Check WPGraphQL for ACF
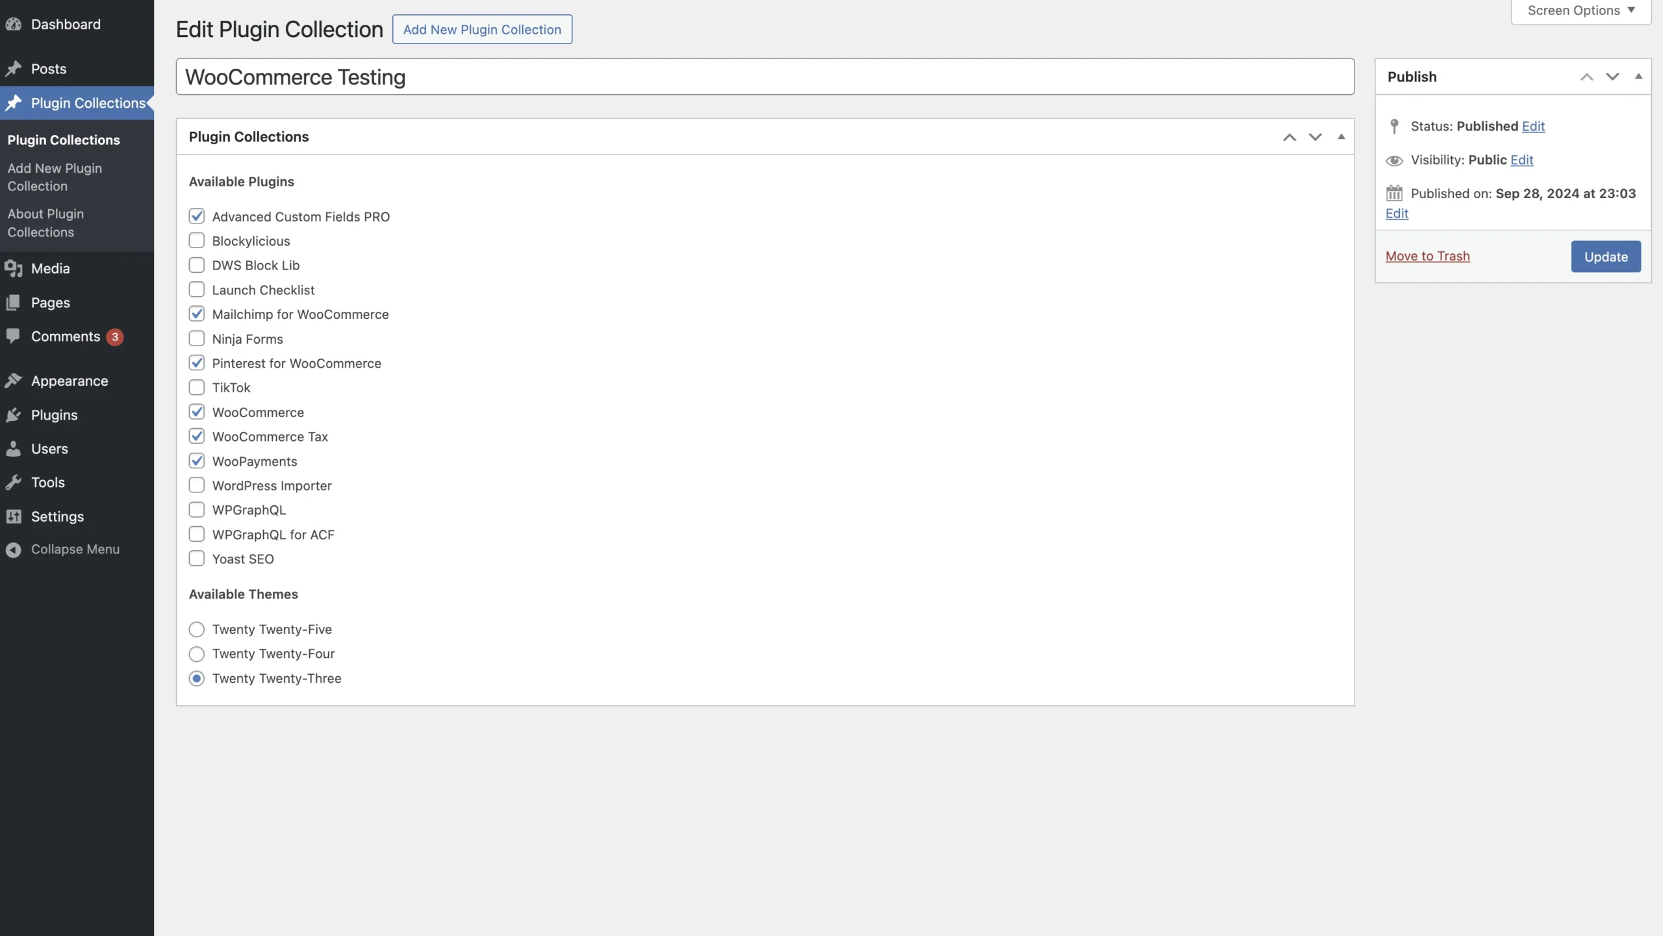This screenshot has height=936, width=1663. coord(196,534)
